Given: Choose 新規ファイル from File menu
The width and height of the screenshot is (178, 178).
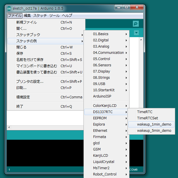Looking at the screenshot, I should coord(46,22).
